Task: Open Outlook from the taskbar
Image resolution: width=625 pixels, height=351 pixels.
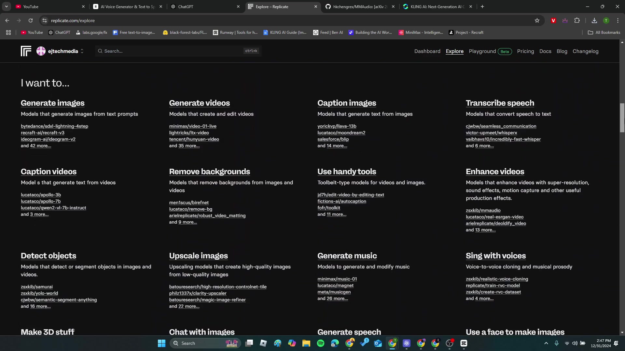Action: [378, 343]
